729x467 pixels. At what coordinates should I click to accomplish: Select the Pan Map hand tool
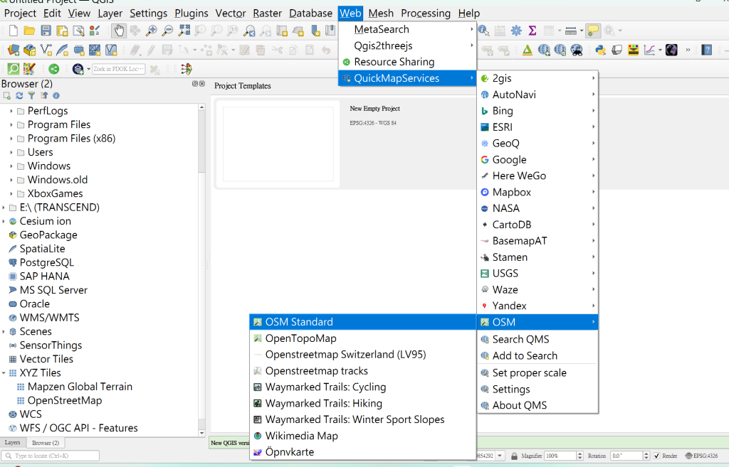(119, 31)
